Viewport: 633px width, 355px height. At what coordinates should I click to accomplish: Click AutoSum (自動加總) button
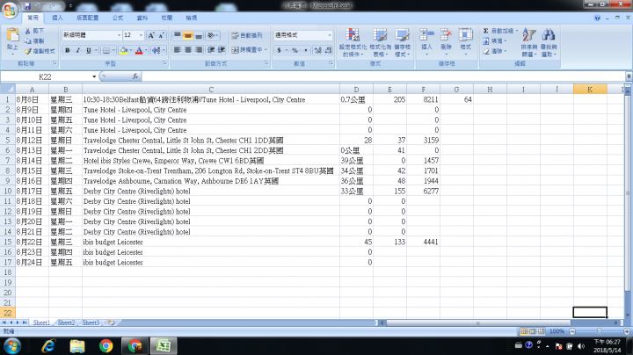(x=499, y=31)
